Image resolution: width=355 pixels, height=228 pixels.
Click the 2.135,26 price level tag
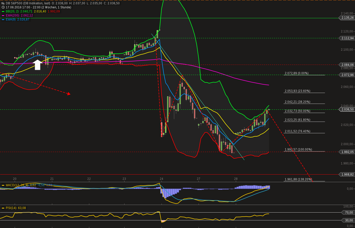tap(347, 18)
